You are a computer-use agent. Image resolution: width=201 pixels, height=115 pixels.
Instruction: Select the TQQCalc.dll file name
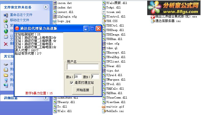click(x=115, y=89)
